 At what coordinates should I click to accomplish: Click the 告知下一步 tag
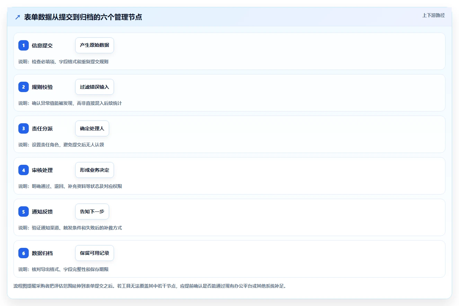point(92,211)
